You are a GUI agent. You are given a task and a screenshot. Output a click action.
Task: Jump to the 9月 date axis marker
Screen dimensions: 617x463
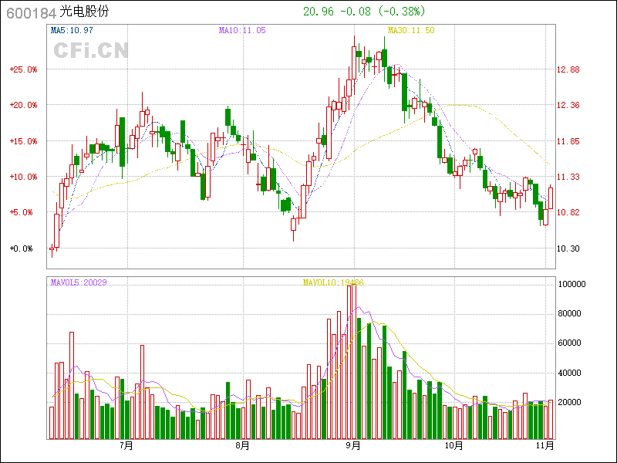[353, 445]
